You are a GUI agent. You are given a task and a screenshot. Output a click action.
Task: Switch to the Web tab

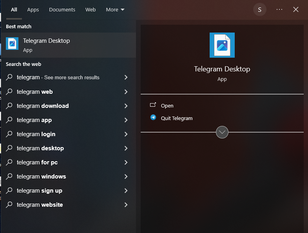[91, 10]
